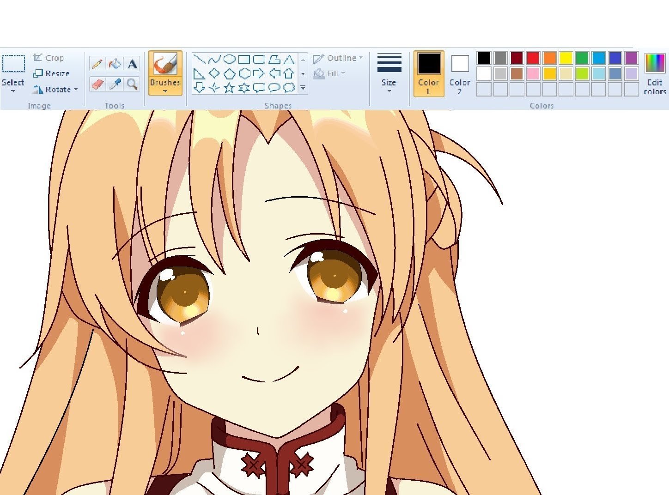Choose the Fill with color bucket tool
Screen dimensions: 669x495
[x=115, y=64]
